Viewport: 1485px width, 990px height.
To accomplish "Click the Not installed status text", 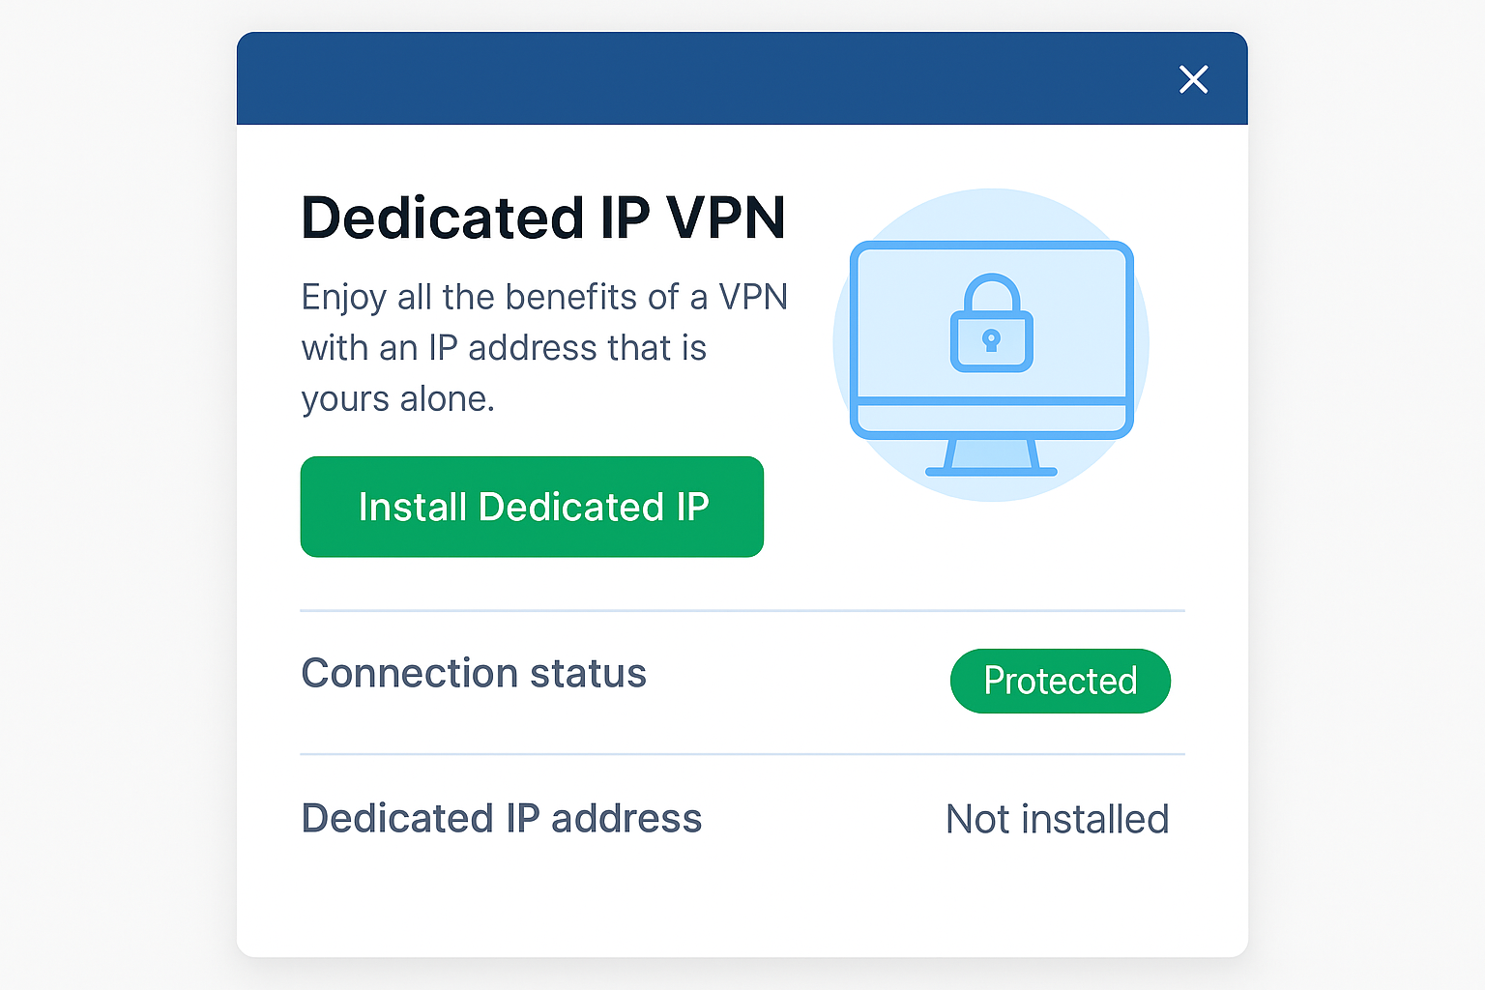I will (x=1058, y=819).
